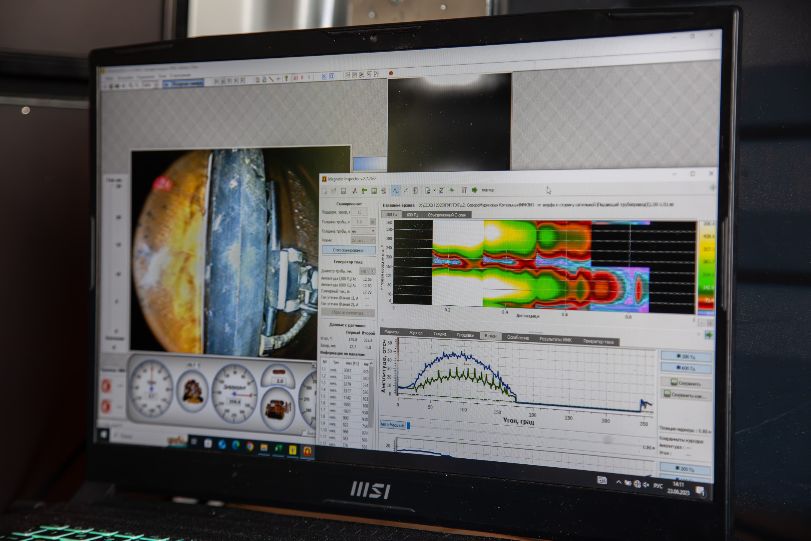811x541 pixels.
Task: Open File Explorer from the taskbar
Action: (x=264, y=448)
